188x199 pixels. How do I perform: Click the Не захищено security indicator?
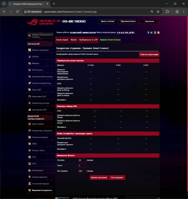33,12
